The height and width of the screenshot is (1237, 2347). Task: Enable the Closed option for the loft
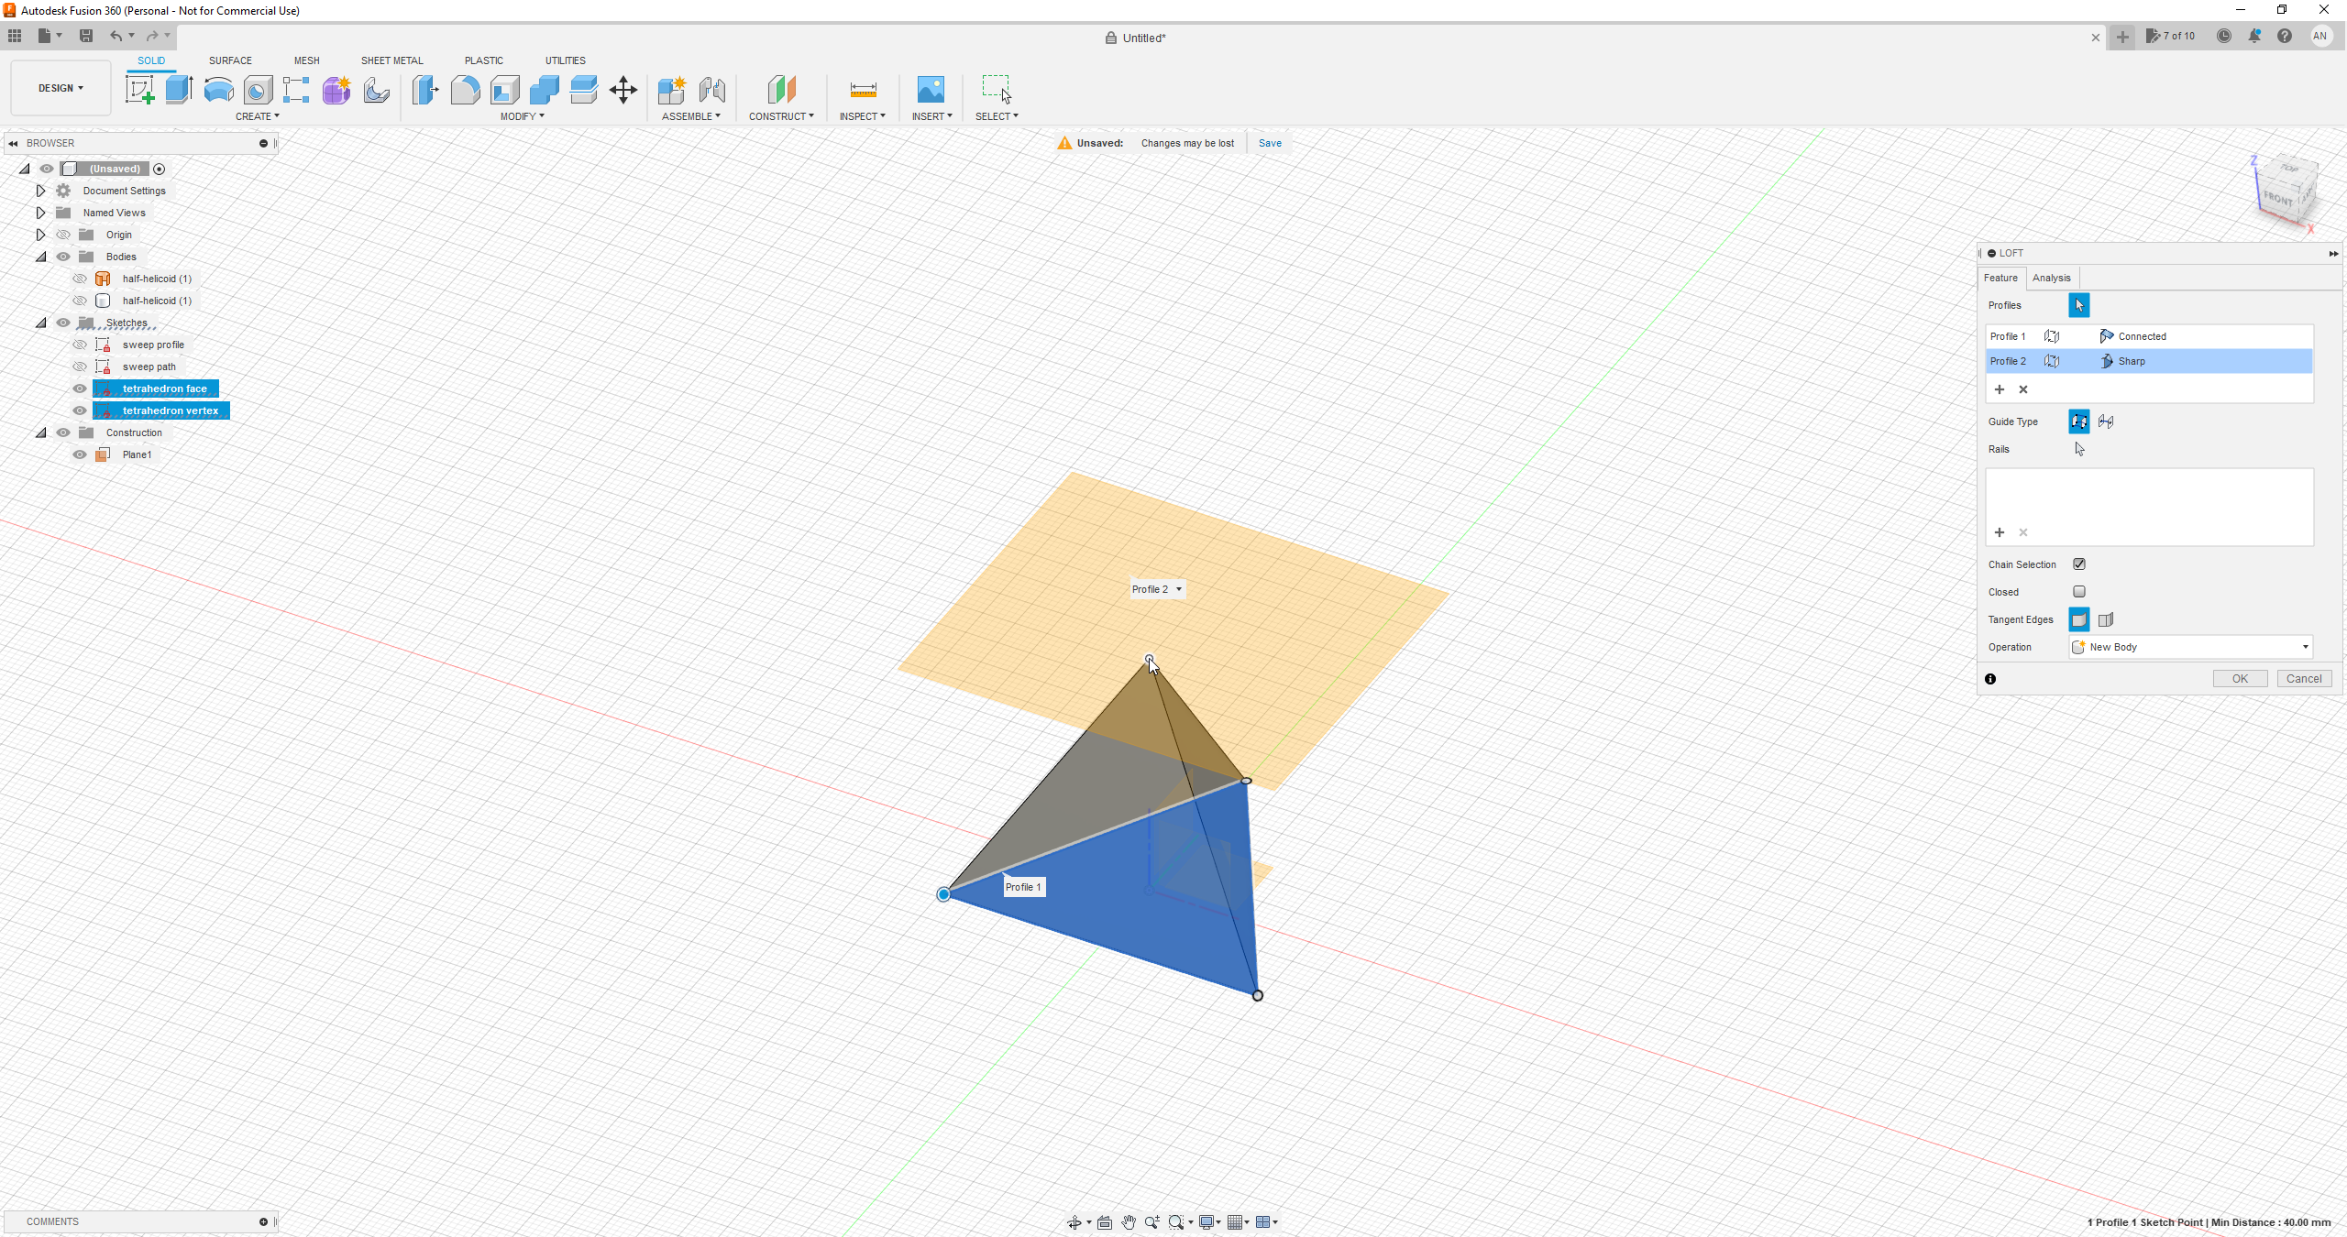pyautogui.click(x=2078, y=591)
